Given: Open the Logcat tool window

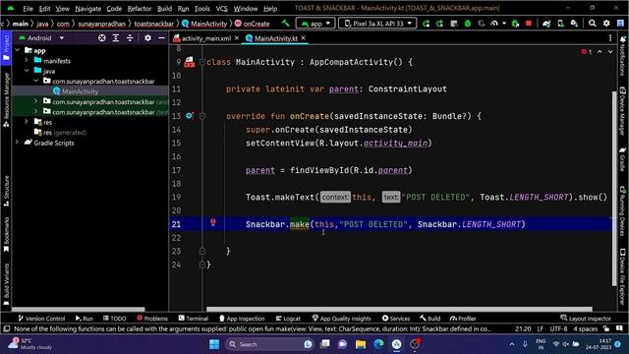Looking at the screenshot, I should 288,319.
